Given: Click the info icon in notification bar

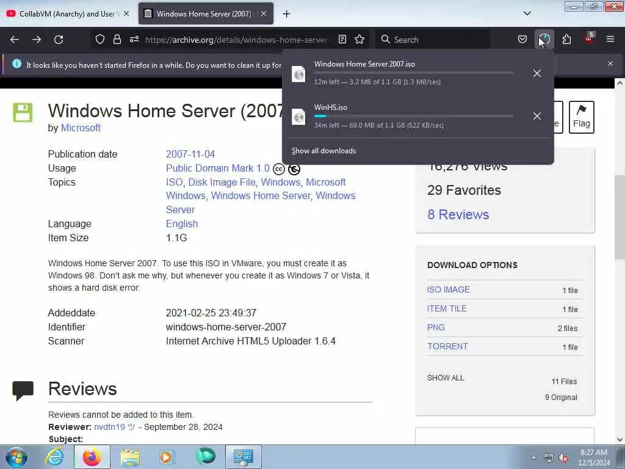Looking at the screenshot, I should click(x=16, y=64).
